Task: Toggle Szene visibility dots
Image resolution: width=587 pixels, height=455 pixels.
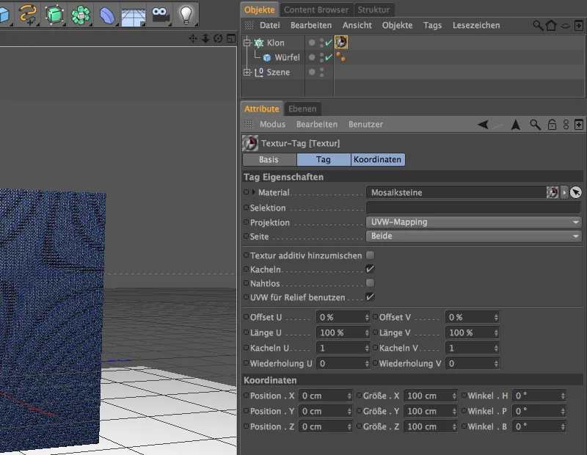Action: (x=321, y=72)
